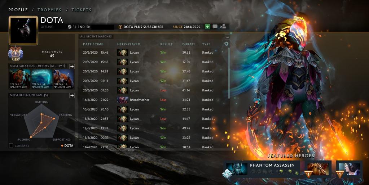The image size is (369, 185).
Task: Switch to the Trophies tab
Action: [x=49, y=10]
